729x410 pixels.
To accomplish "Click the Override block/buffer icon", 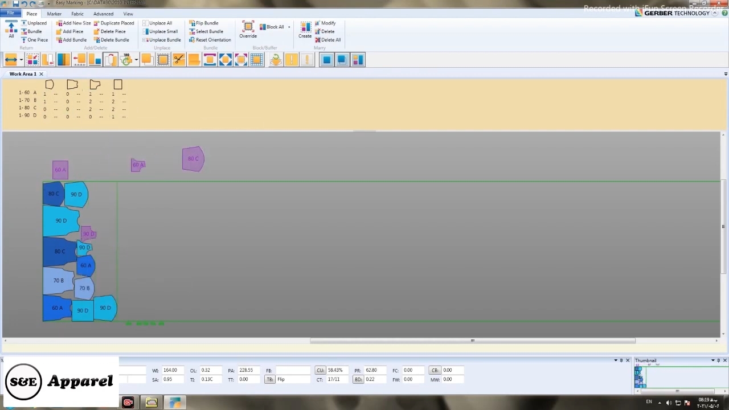I will (x=248, y=29).
